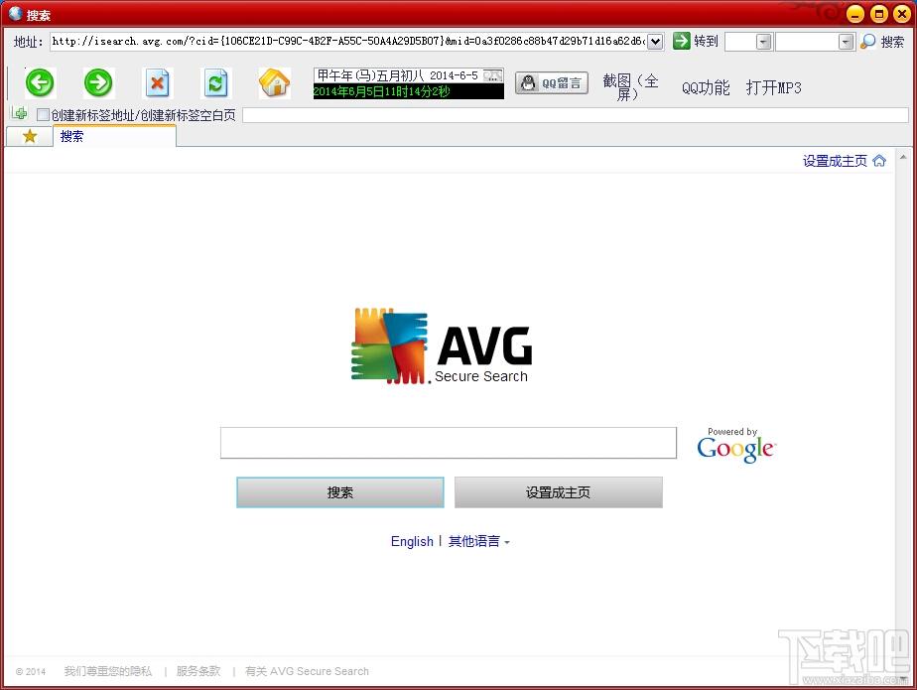Screen dimensions: 917x690
Task: Go to the home page house icon
Action: coord(274,82)
